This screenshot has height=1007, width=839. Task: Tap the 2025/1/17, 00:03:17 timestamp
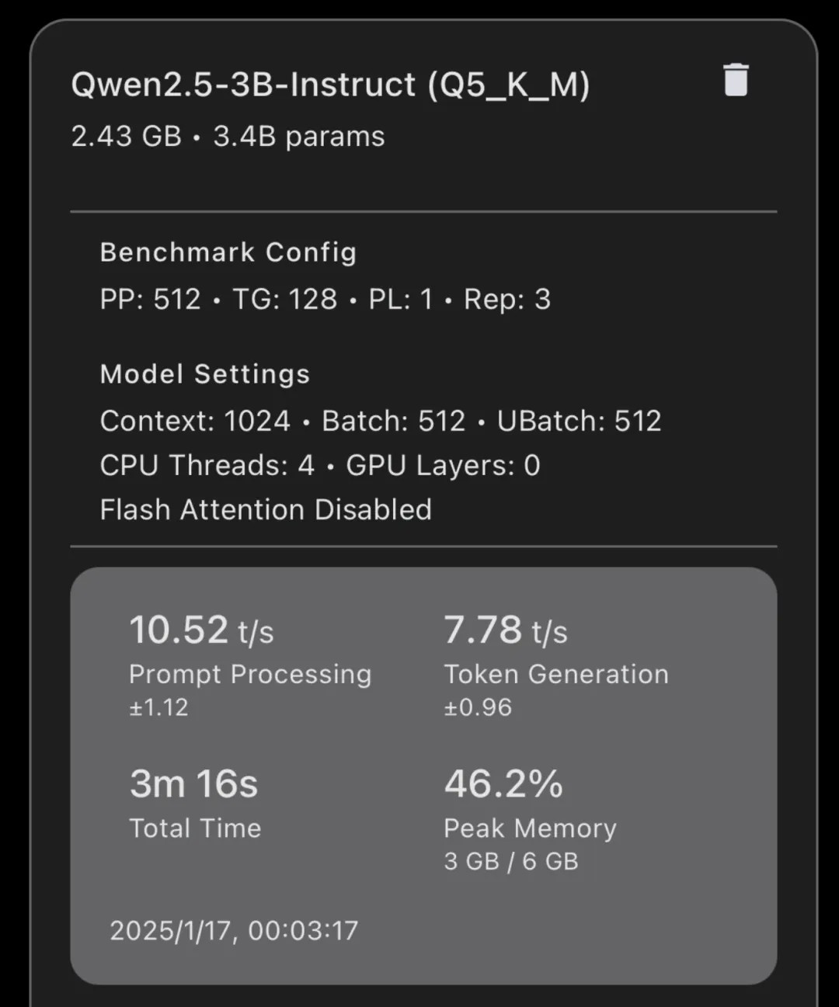tap(234, 931)
